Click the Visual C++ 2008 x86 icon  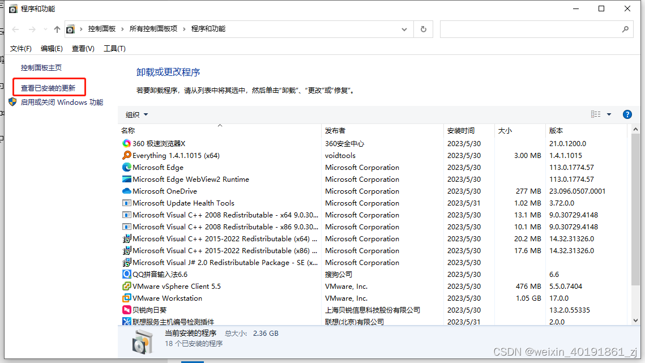127,227
